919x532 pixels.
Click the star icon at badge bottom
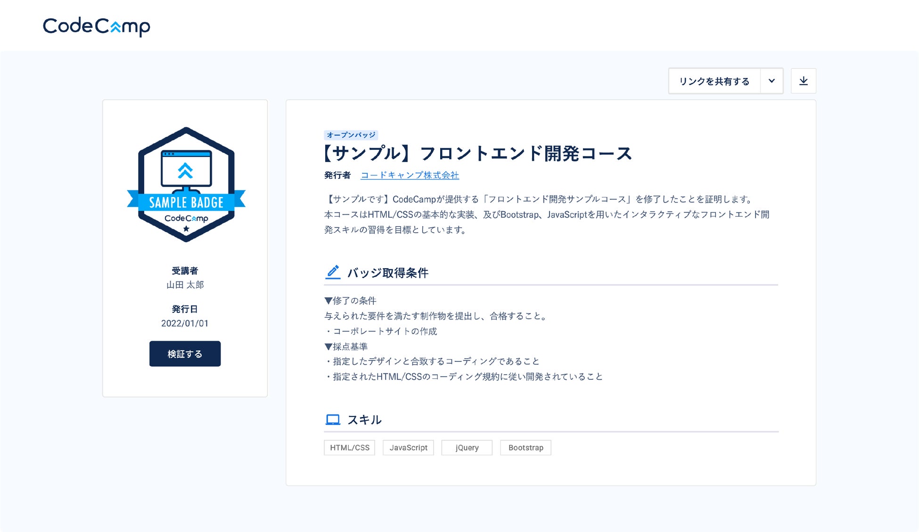pyautogui.click(x=185, y=228)
